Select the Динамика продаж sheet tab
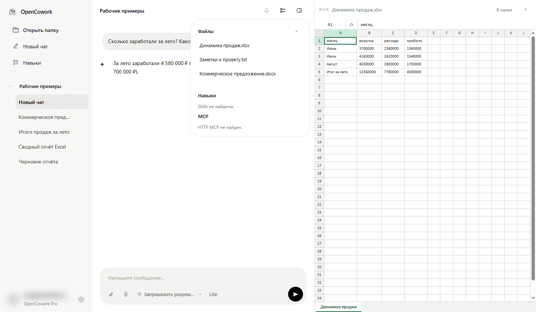The height and width of the screenshot is (312, 536). tap(339, 307)
